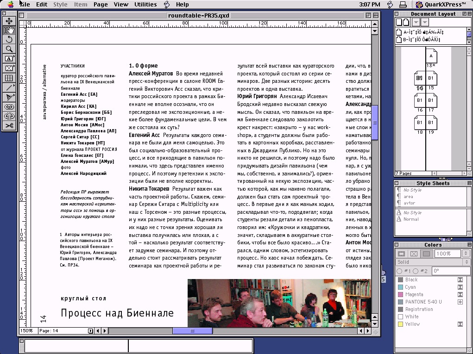This screenshot has height=354, width=473.
Task: Select the Rotation tool
Action: (x=9, y=39)
